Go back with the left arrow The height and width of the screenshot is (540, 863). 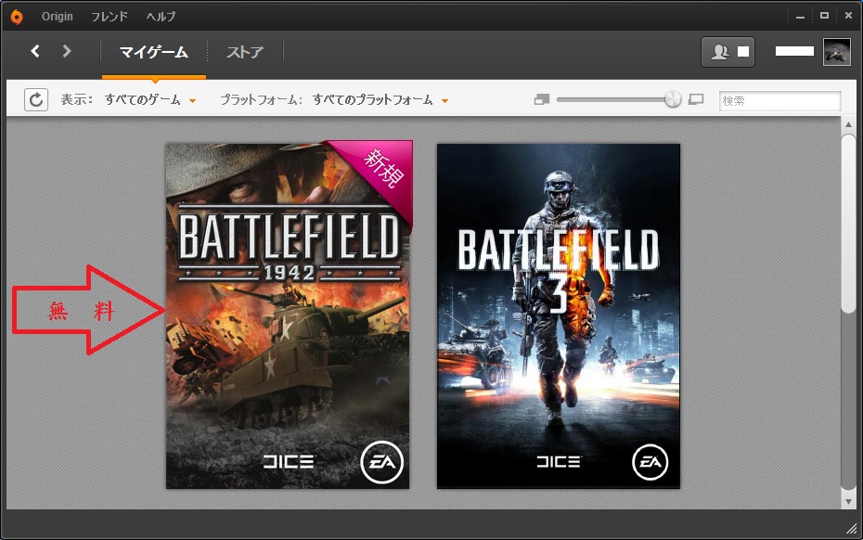click(x=35, y=51)
